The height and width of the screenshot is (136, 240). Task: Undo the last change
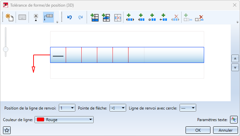click(x=69, y=18)
